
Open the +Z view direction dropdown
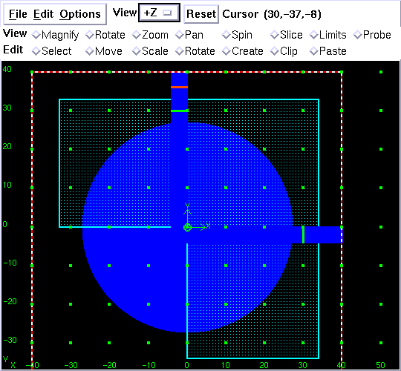point(159,13)
